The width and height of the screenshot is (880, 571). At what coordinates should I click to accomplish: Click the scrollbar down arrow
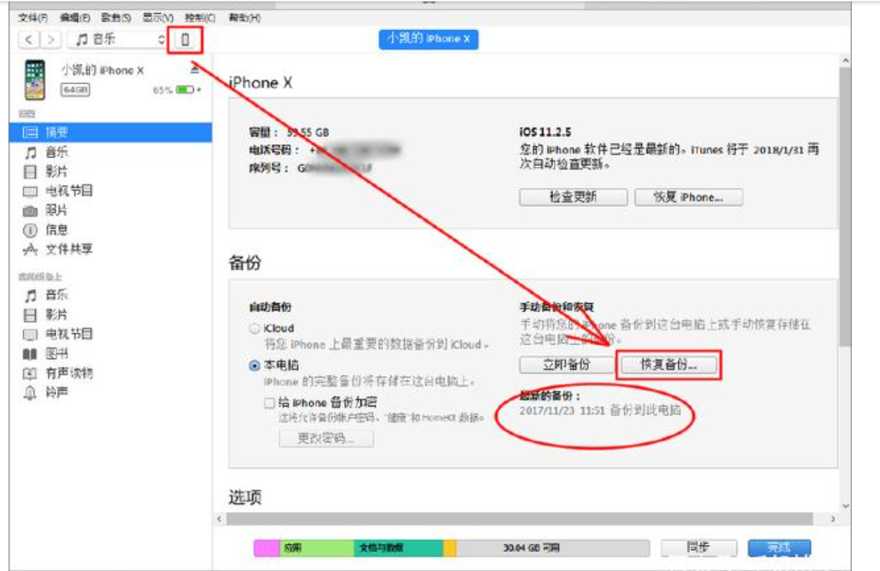coord(845,505)
